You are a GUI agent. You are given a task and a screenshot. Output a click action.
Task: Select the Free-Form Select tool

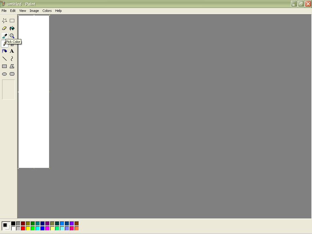(4, 20)
